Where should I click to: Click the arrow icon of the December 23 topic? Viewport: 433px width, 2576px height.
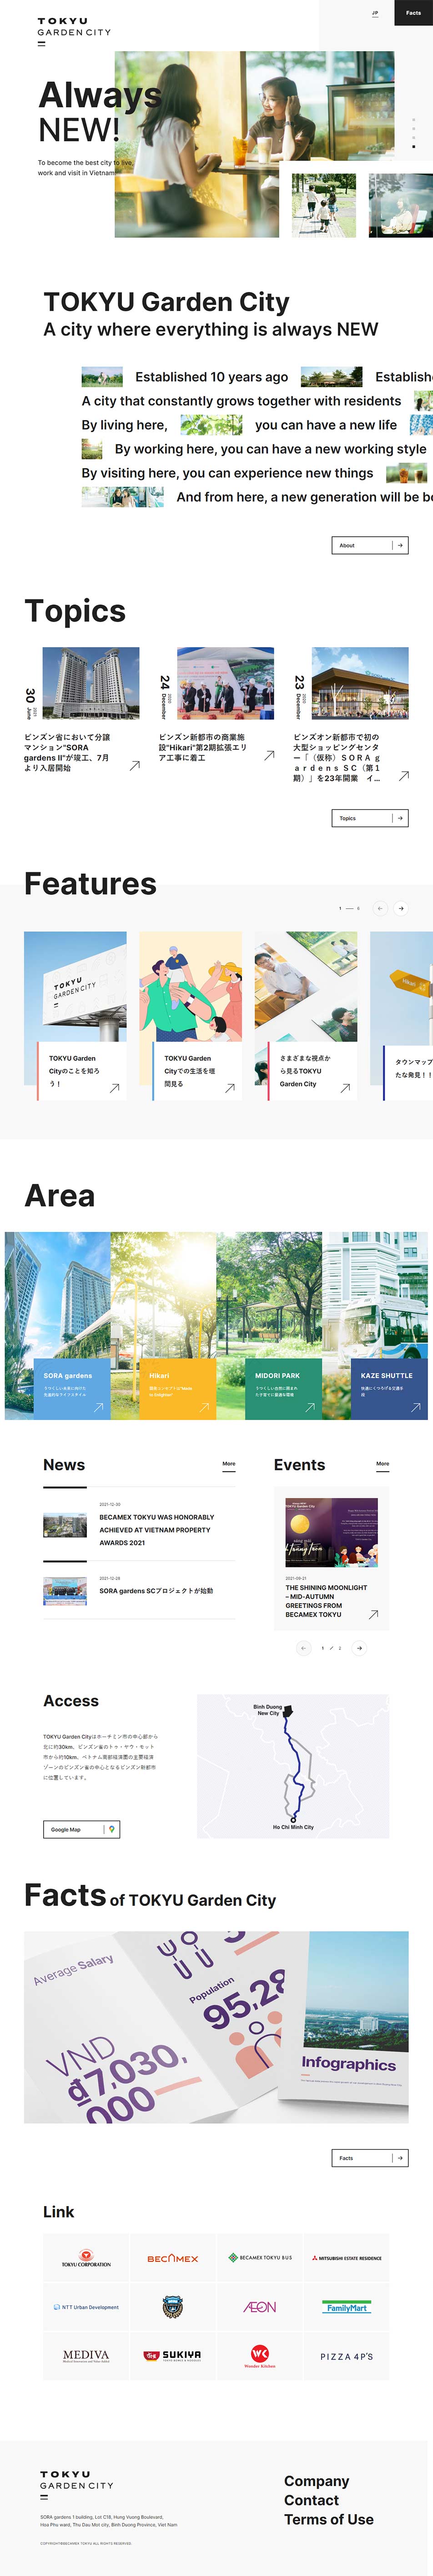(403, 776)
